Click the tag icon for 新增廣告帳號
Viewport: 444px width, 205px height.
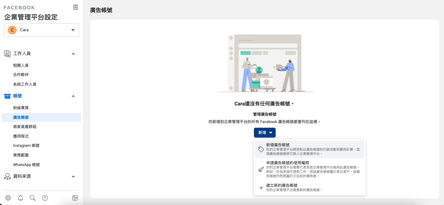click(x=261, y=149)
